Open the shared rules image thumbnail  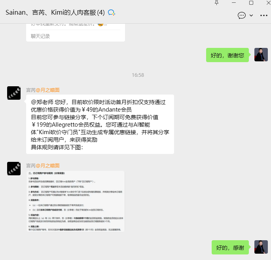tap(76, 201)
